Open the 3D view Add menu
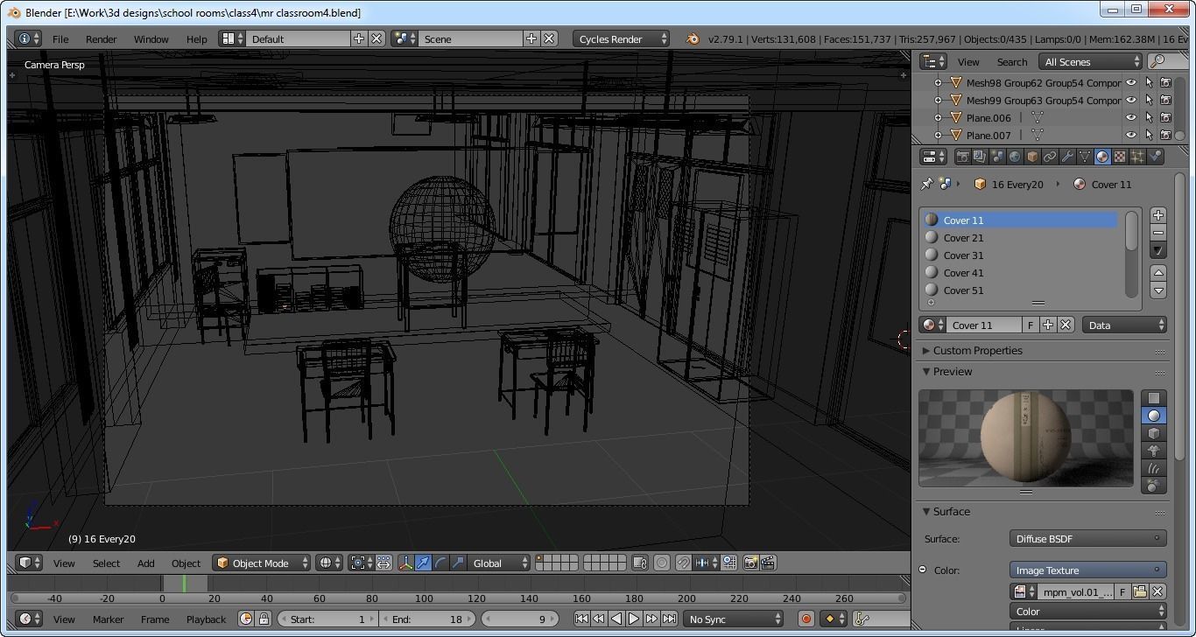This screenshot has width=1196, height=637. point(145,563)
